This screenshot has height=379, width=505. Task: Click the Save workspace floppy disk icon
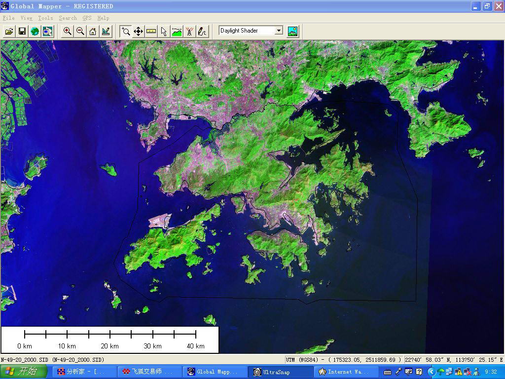(22, 31)
